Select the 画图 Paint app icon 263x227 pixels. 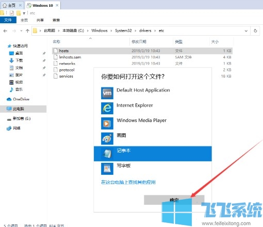pos(107,139)
